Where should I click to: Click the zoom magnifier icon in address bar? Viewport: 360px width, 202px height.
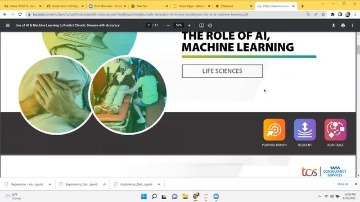point(308,15)
